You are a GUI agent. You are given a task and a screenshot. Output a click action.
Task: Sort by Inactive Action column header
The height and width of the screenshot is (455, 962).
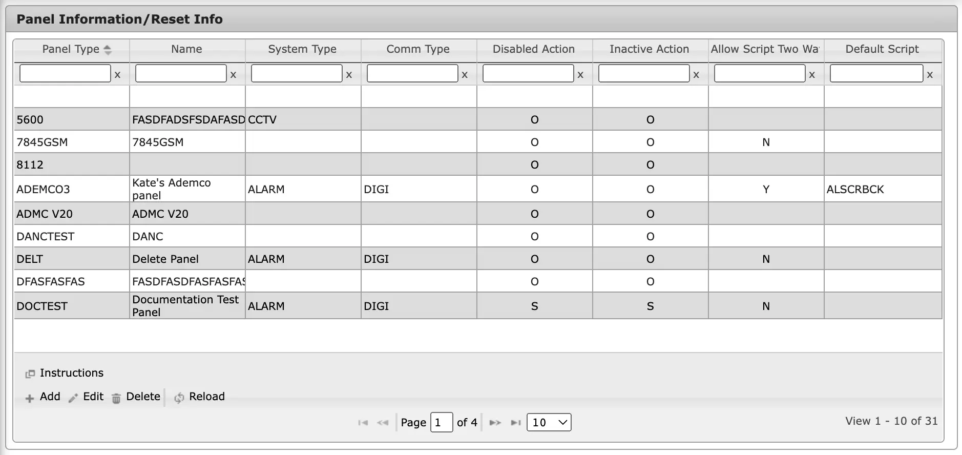pos(650,49)
